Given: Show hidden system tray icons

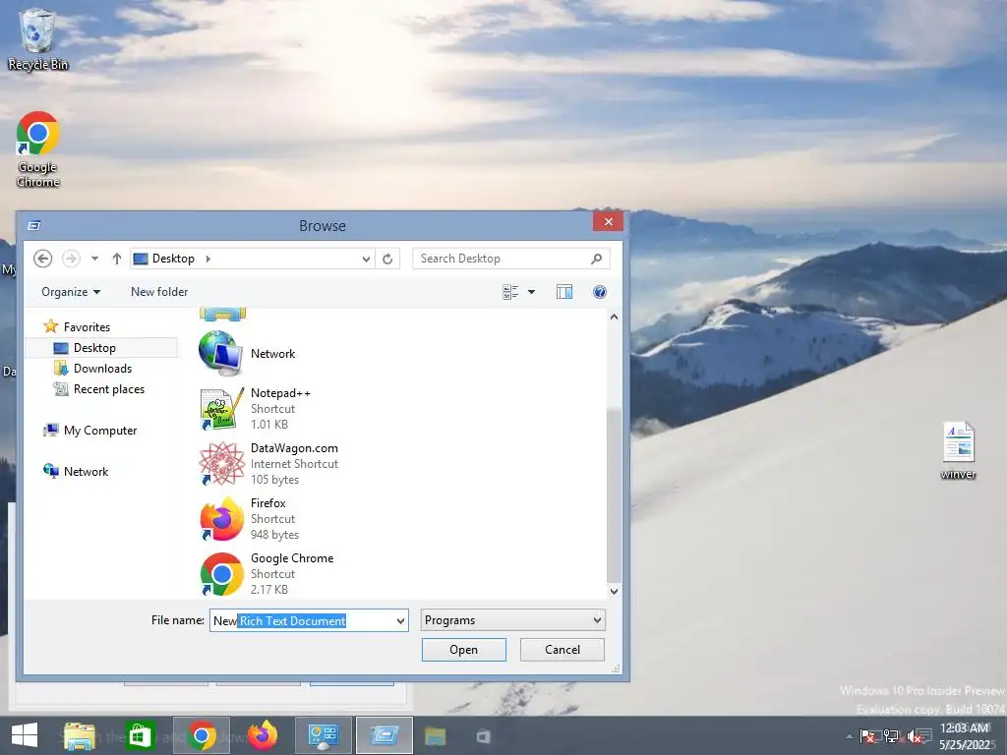Looking at the screenshot, I should pyautogui.click(x=850, y=736).
